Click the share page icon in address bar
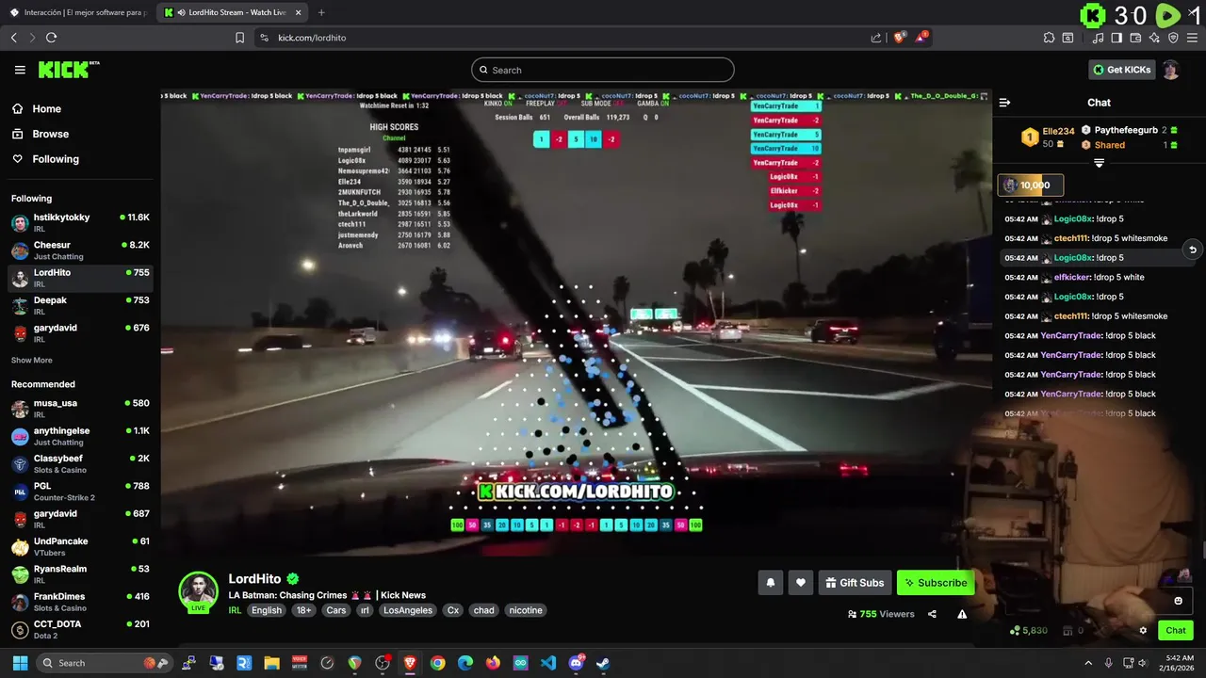1206x678 pixels. 876,38
